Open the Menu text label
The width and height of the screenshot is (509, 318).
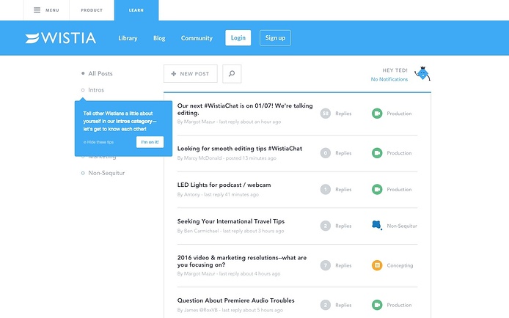click(x=52, y=10)
